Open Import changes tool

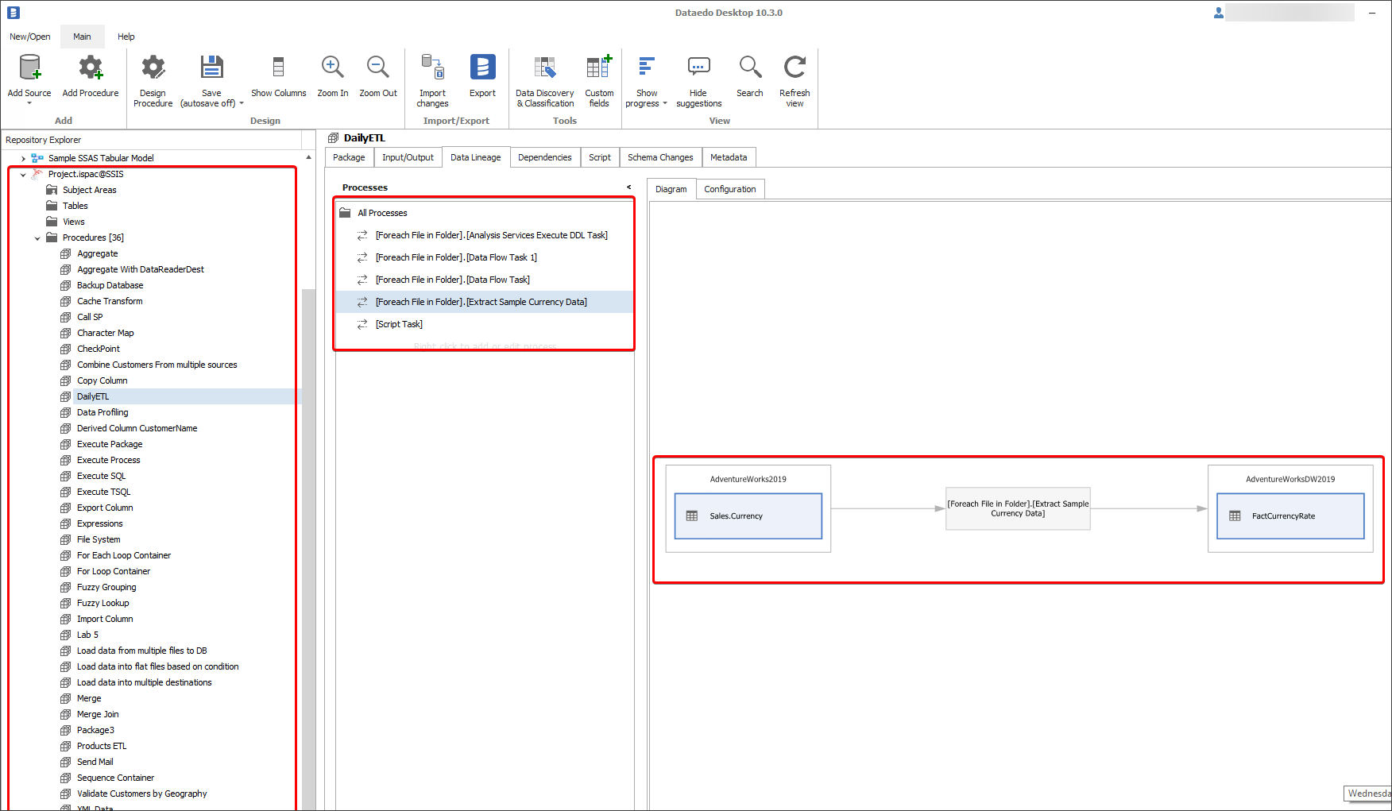pyautogui.click(x=432, y=68)
